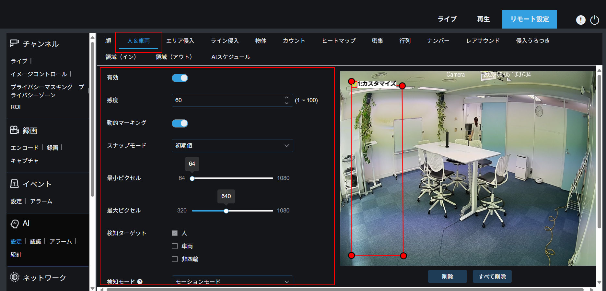This screenshot has width=606, height=291.
Task: Open the エンコード sidebar link
Action: 25,148
